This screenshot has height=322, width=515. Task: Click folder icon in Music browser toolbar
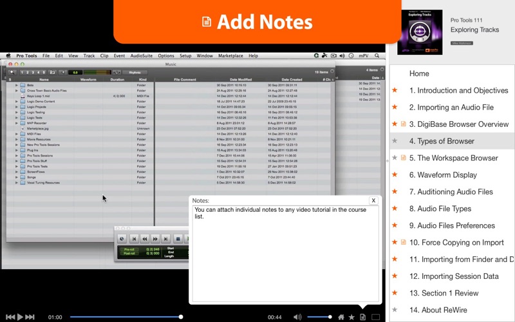click(x=52, y=72)
